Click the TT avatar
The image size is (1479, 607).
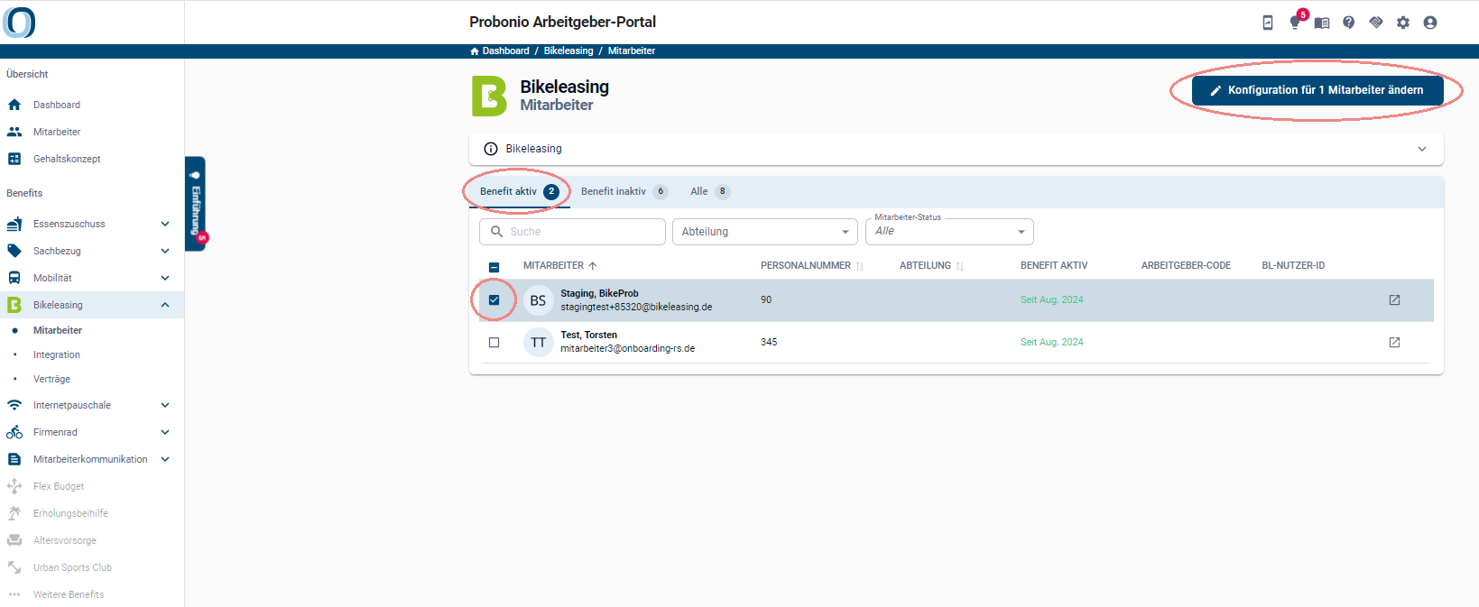538,343
